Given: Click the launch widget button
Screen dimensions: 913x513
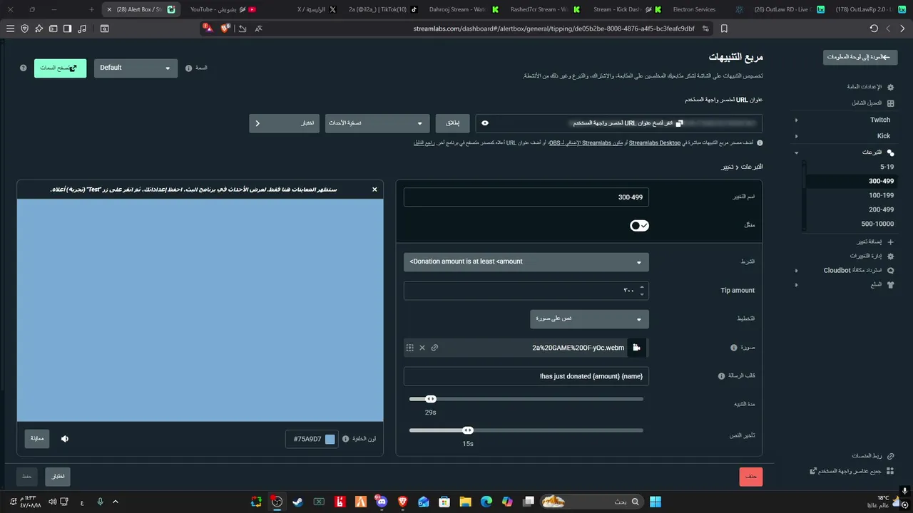Looking at the screenshot, I should (x=453, y=123).
